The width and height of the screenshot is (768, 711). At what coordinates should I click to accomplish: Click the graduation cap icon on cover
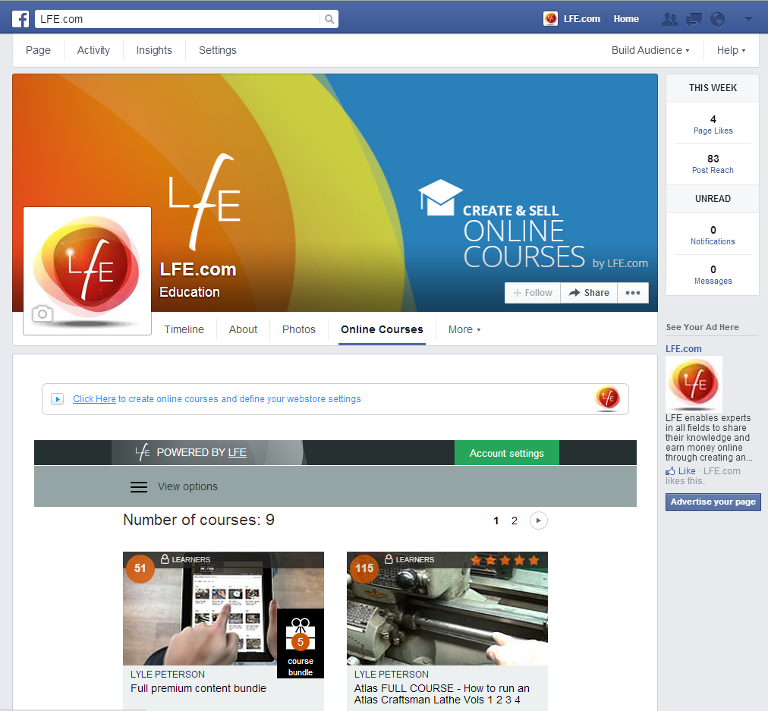[440, 197]
